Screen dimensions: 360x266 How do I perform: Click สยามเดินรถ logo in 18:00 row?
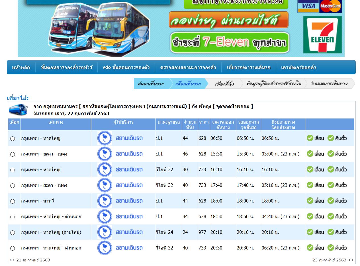pos(120,201)
